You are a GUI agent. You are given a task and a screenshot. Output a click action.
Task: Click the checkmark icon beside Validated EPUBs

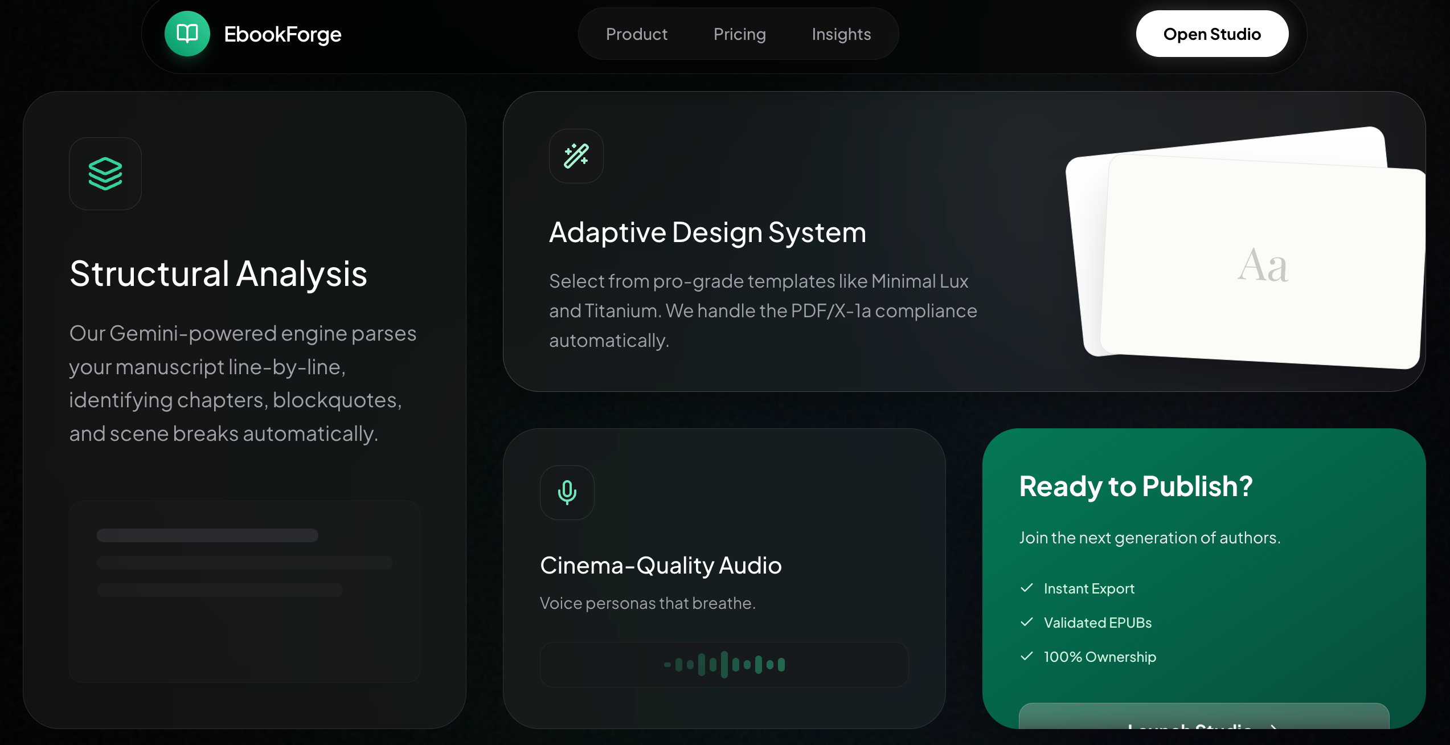(1027, 622)
